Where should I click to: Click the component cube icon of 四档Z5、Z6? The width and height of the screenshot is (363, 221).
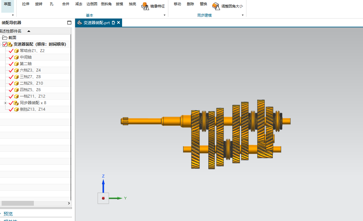click(x=16, y=90)
